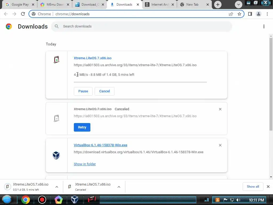Close the MEmu Download tab

point(68,5)
